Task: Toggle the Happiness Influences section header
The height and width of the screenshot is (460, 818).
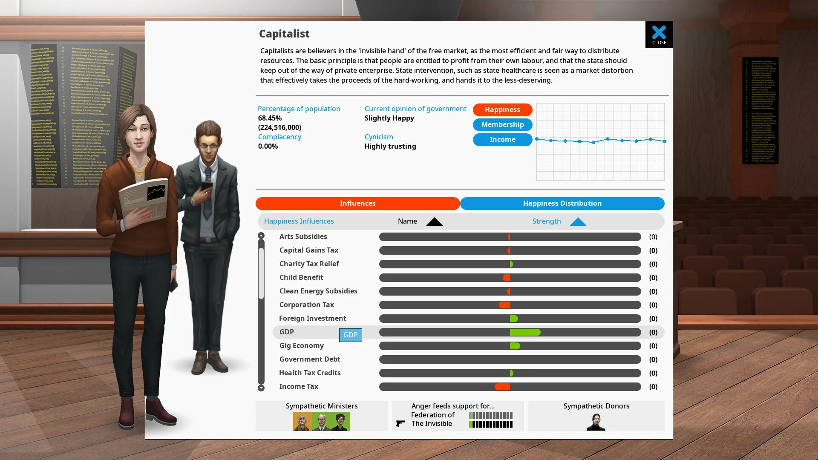Action: point(299,221)
